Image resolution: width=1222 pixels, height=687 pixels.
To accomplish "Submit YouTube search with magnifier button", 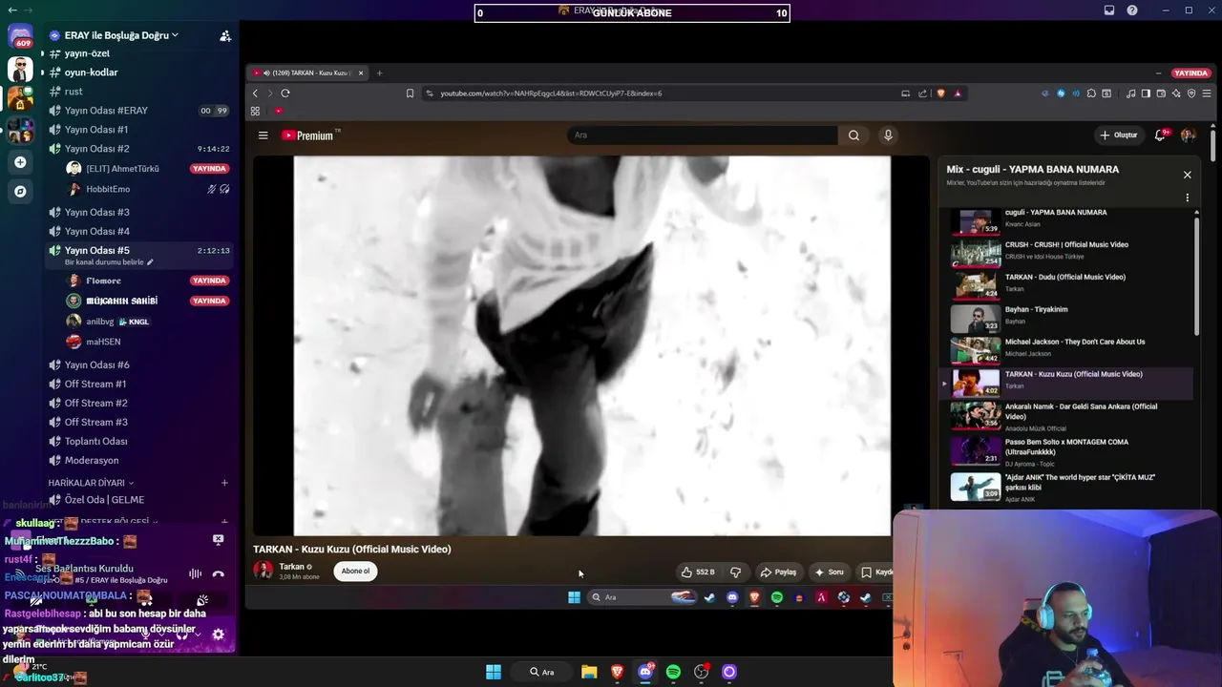I will 853,135.
